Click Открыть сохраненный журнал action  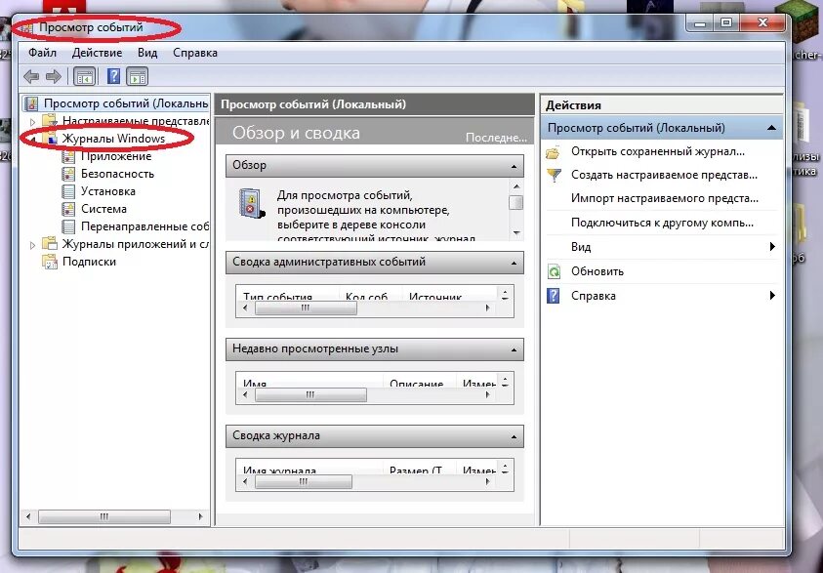point(658,151)
